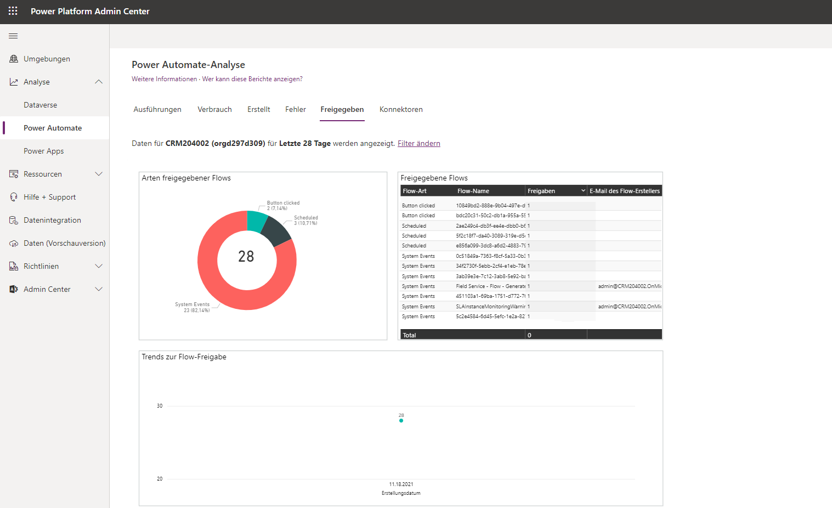This screenshot has width=832, height=508.
Task: Click the SLAInstanceMonitoringWarnin flow row
Action: (x=490, y=307)
